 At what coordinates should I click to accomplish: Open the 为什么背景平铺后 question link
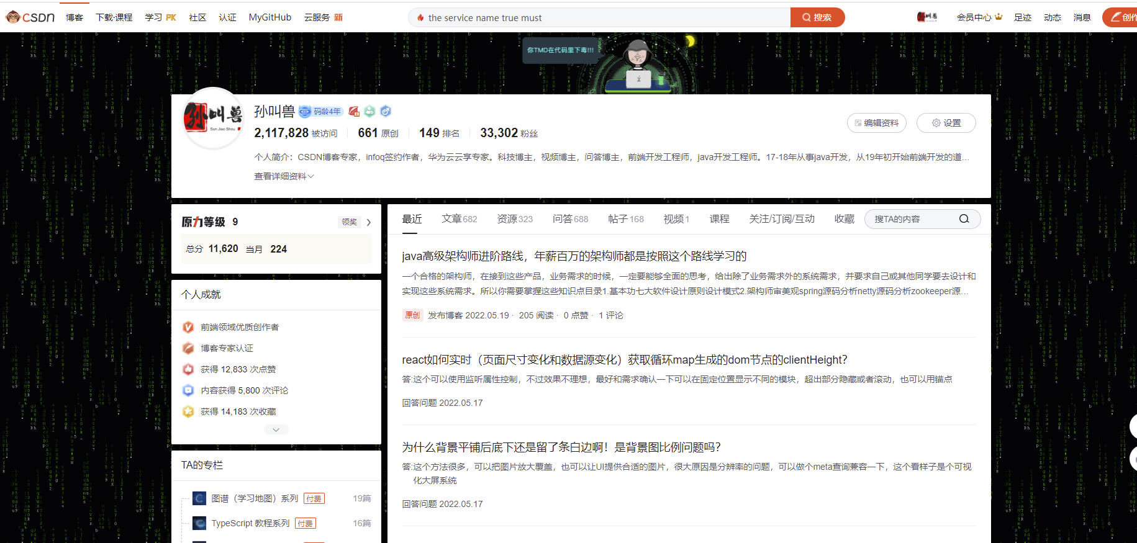(x=561, y=447)
